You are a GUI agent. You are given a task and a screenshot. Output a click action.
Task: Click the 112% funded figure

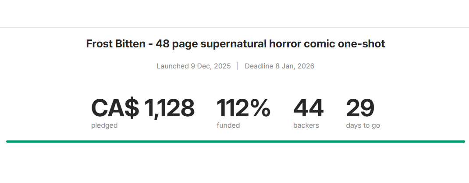pos(243,108)
